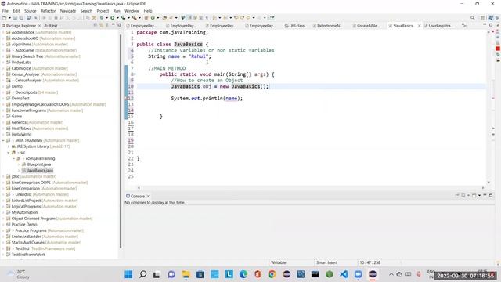Close the JavaBasics editor tab

coord(420,26)
